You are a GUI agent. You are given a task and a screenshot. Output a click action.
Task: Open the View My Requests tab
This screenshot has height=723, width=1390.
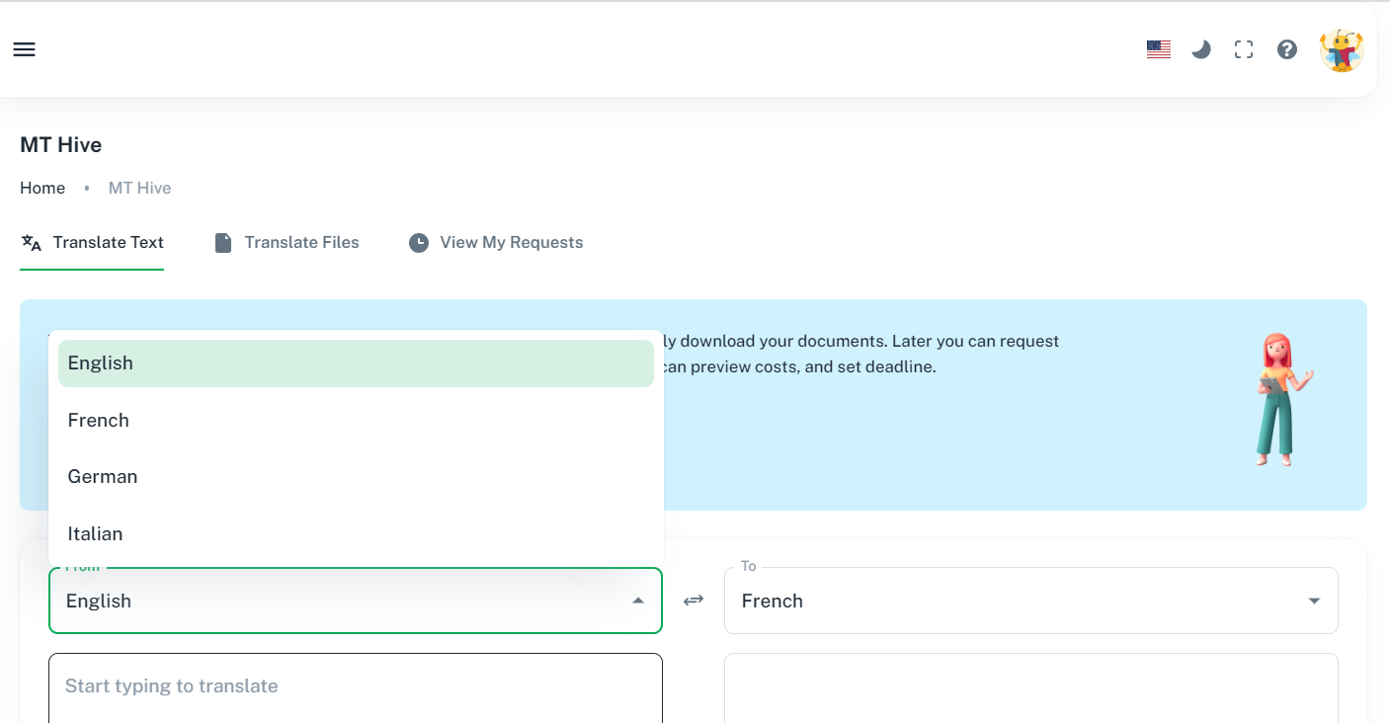click(511, 243)
